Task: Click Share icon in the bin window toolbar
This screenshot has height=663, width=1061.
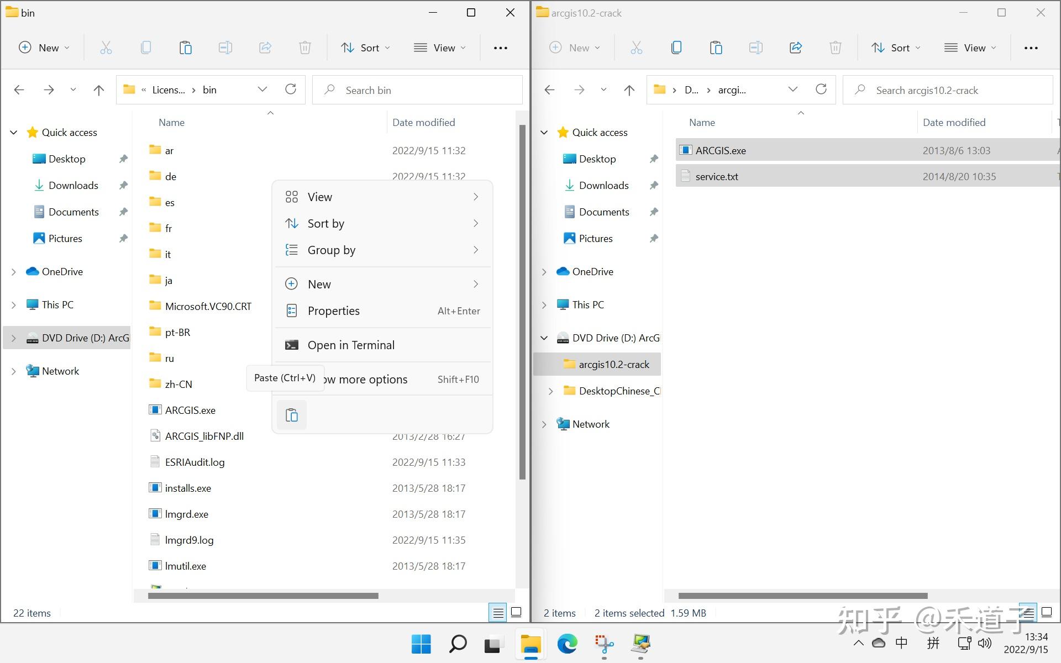Action: pyautogui.click(x=265, y=48)
